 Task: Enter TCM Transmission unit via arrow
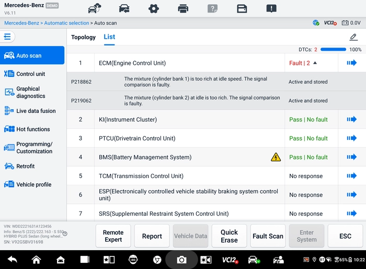[x=351, y=176]
